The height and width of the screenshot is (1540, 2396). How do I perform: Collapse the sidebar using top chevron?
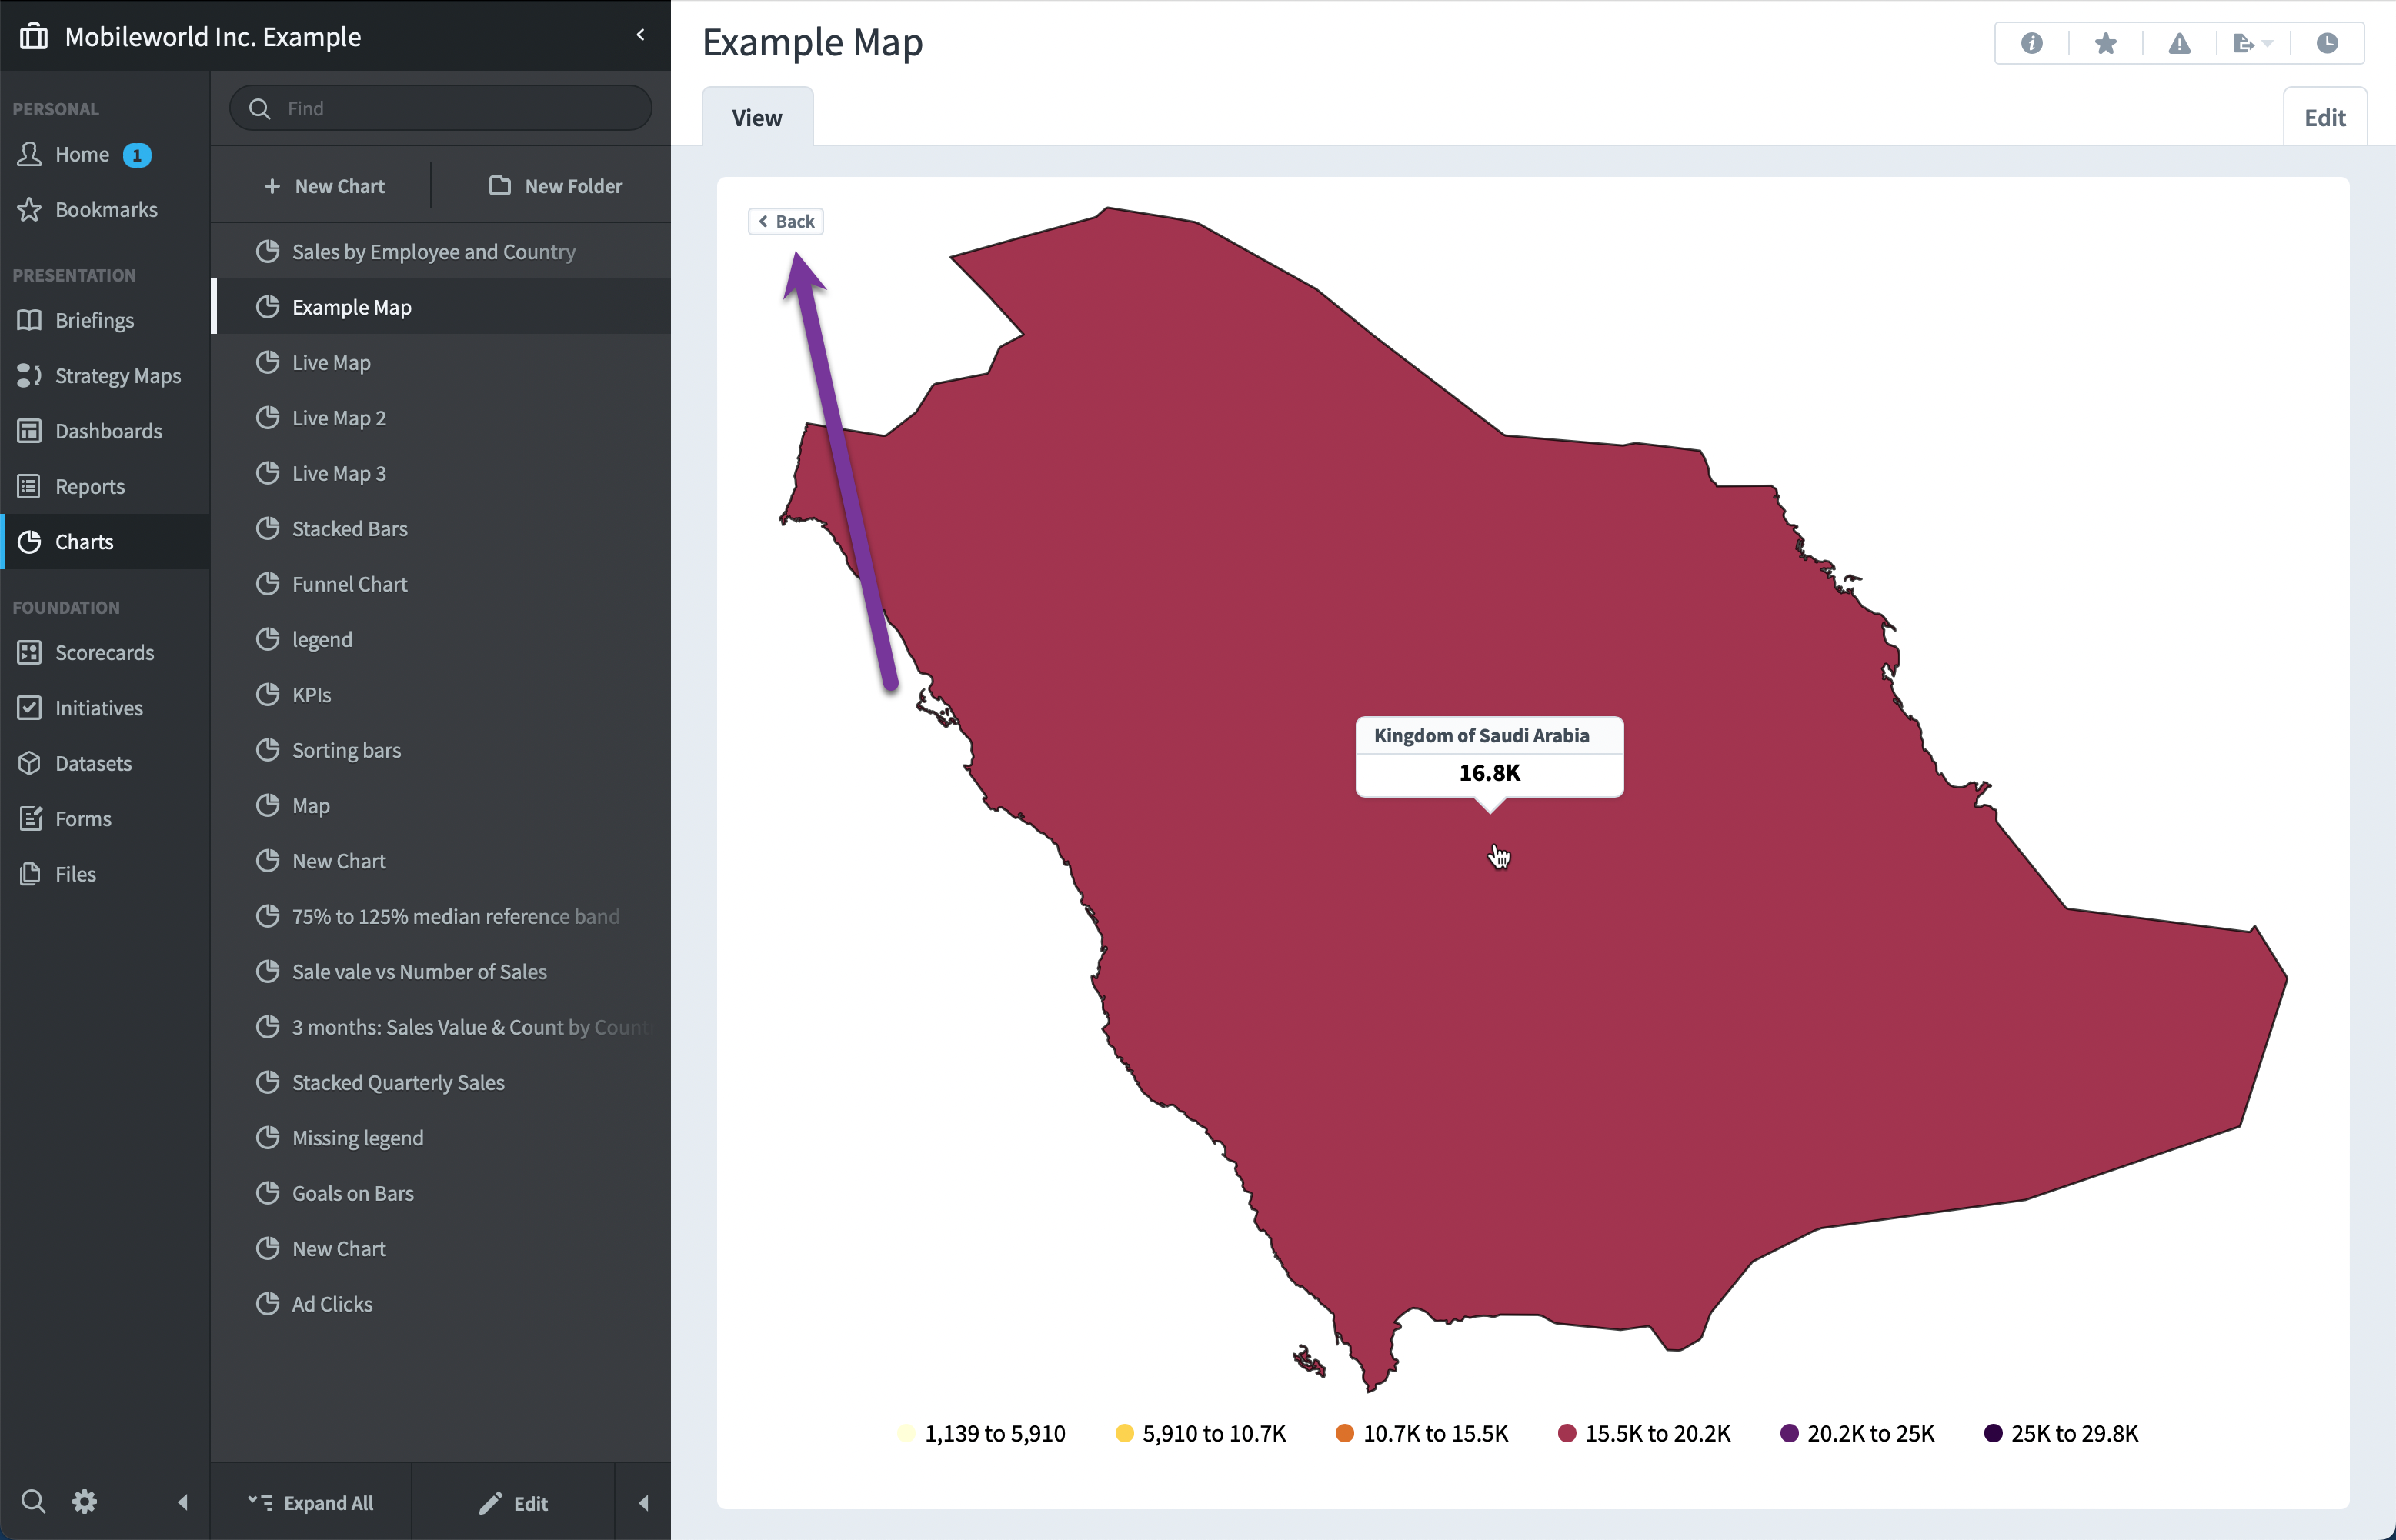pyautogui.click(x=640, y=35)
